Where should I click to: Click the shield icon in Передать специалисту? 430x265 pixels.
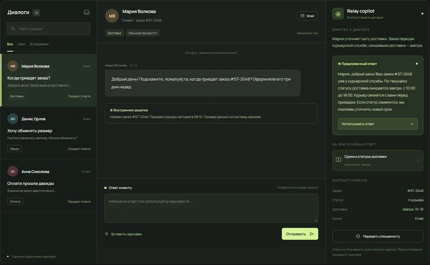coord(358,236)
